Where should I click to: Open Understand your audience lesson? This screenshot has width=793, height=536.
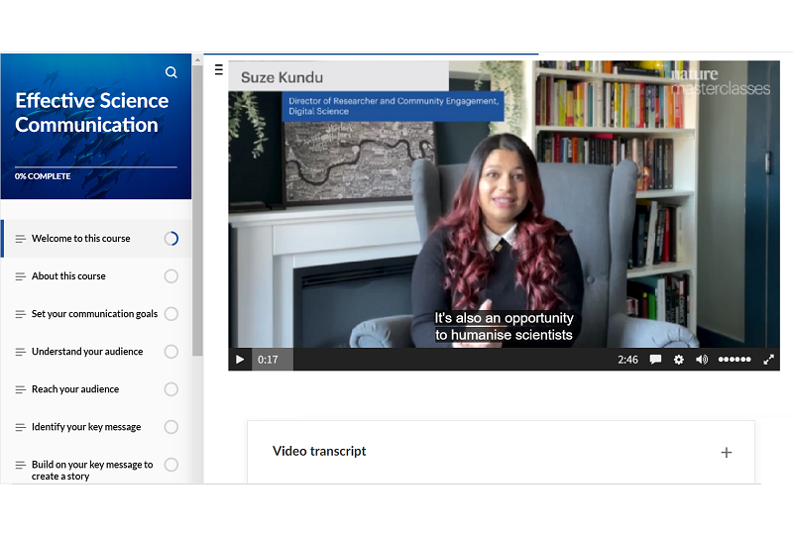96,352
